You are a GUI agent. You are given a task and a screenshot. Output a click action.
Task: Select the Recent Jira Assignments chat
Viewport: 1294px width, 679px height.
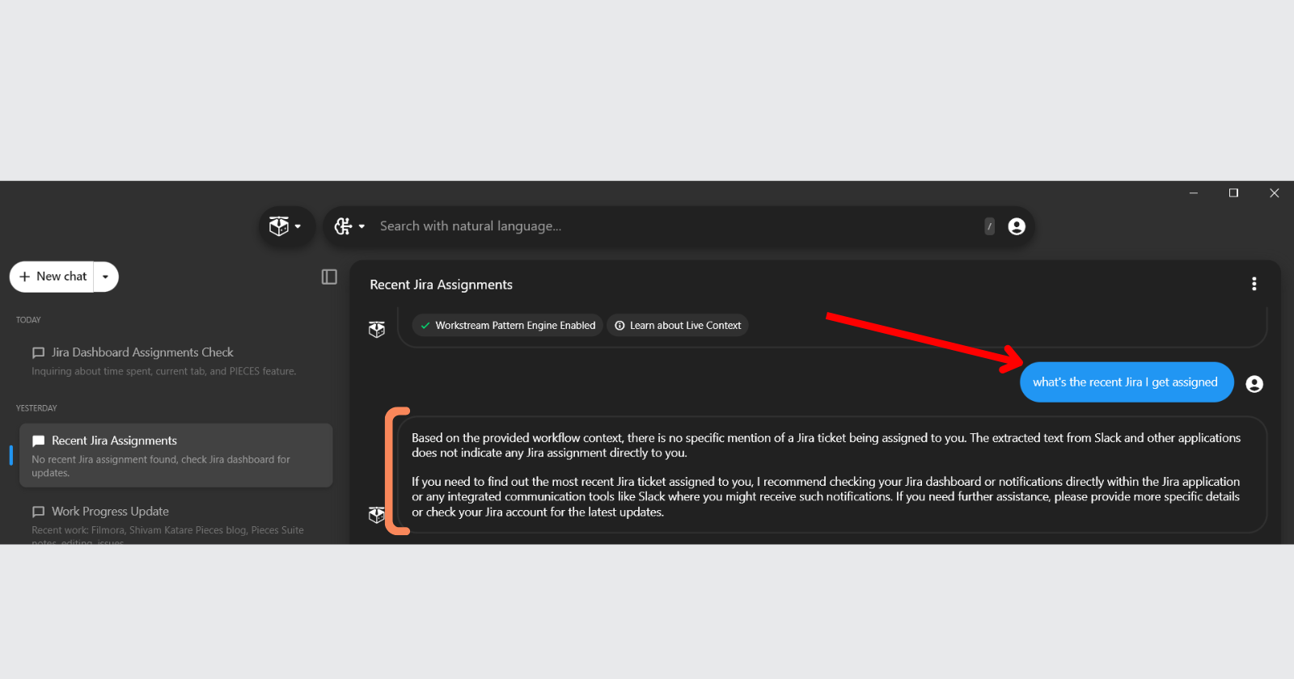coord(176,455)
